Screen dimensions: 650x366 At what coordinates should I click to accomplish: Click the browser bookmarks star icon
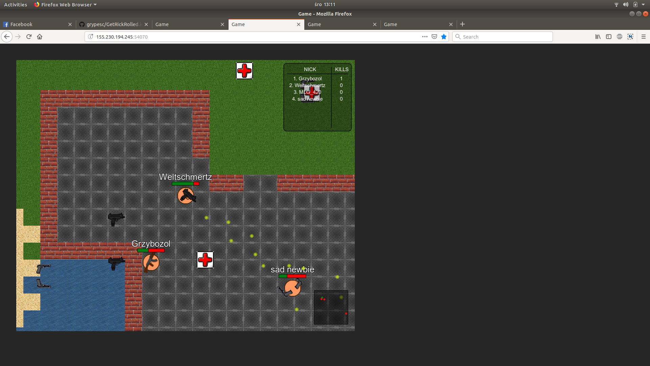[x=443, y=37]
